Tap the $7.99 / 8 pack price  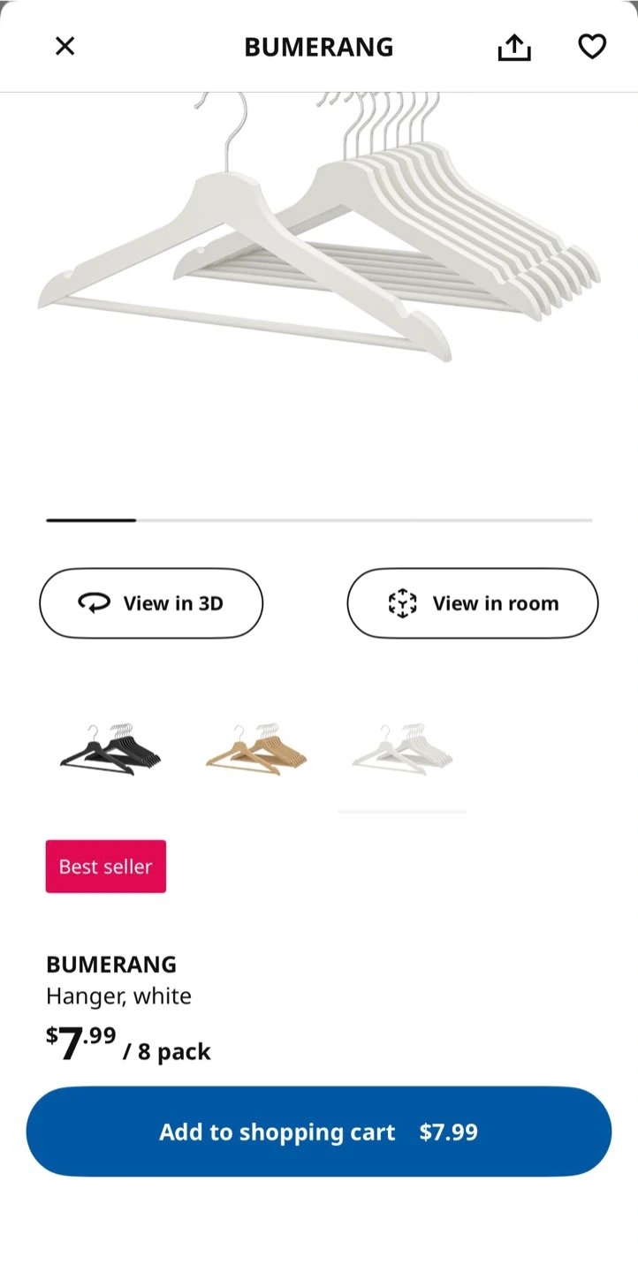128,1045
